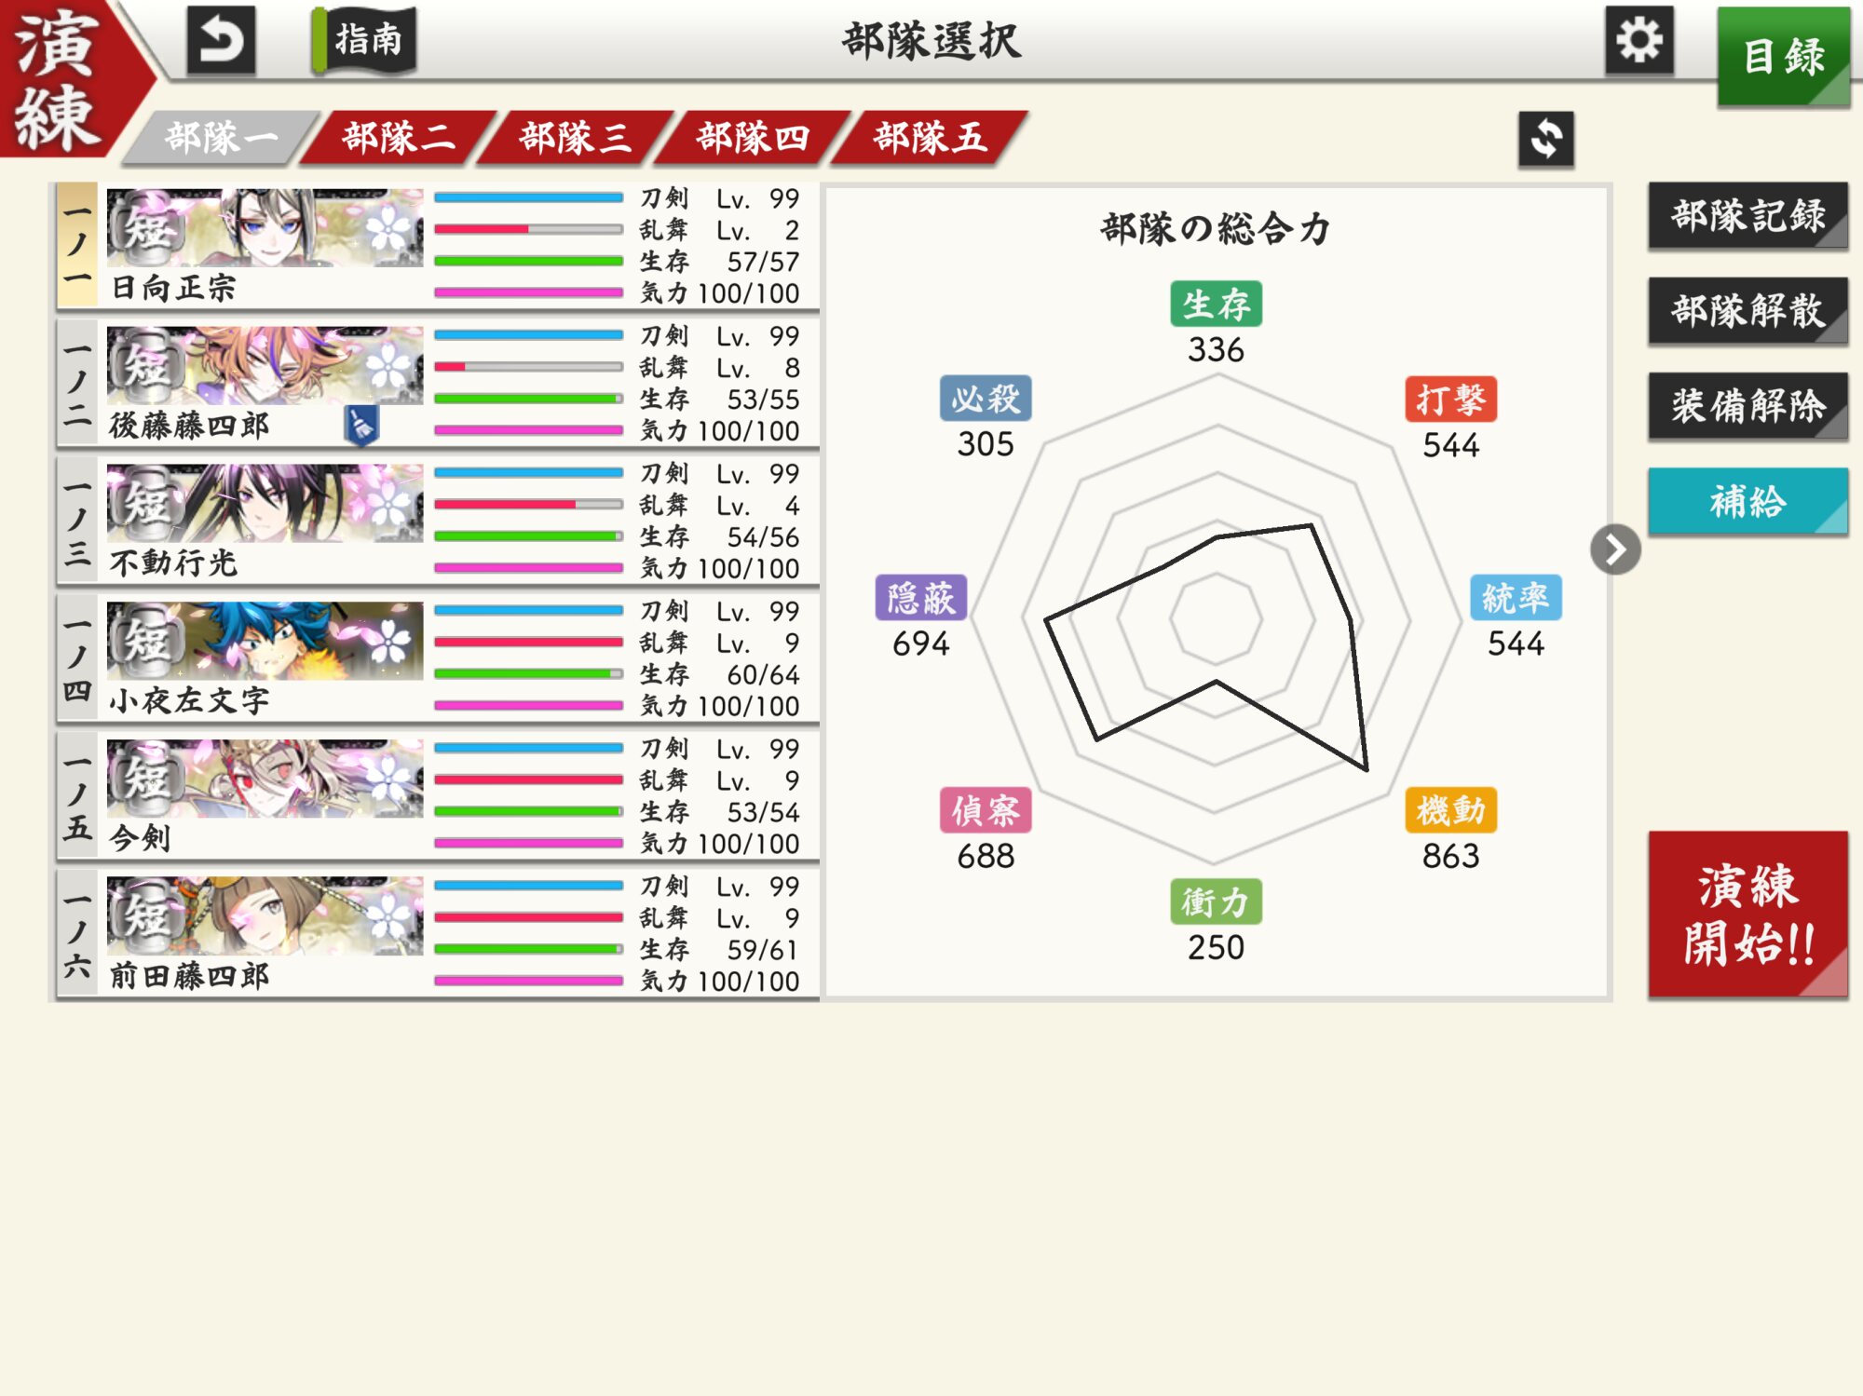Switch to 部隊一 tab
1863x1396 pixels.
point(222,138)
